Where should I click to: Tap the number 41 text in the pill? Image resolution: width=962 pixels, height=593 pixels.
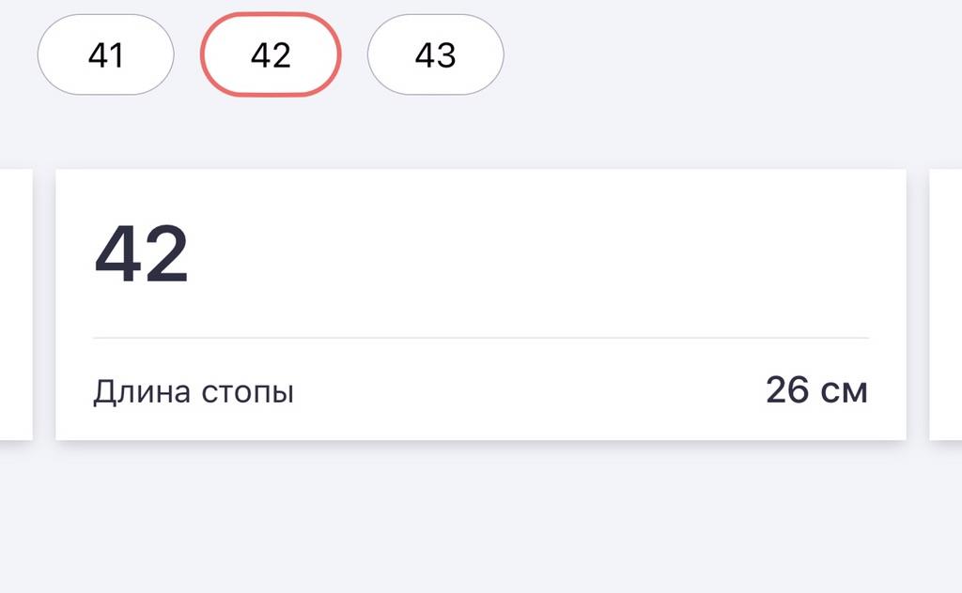105,55
